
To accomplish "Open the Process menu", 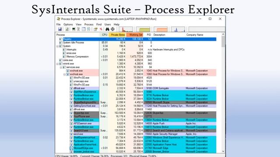I will coord(89,24).
